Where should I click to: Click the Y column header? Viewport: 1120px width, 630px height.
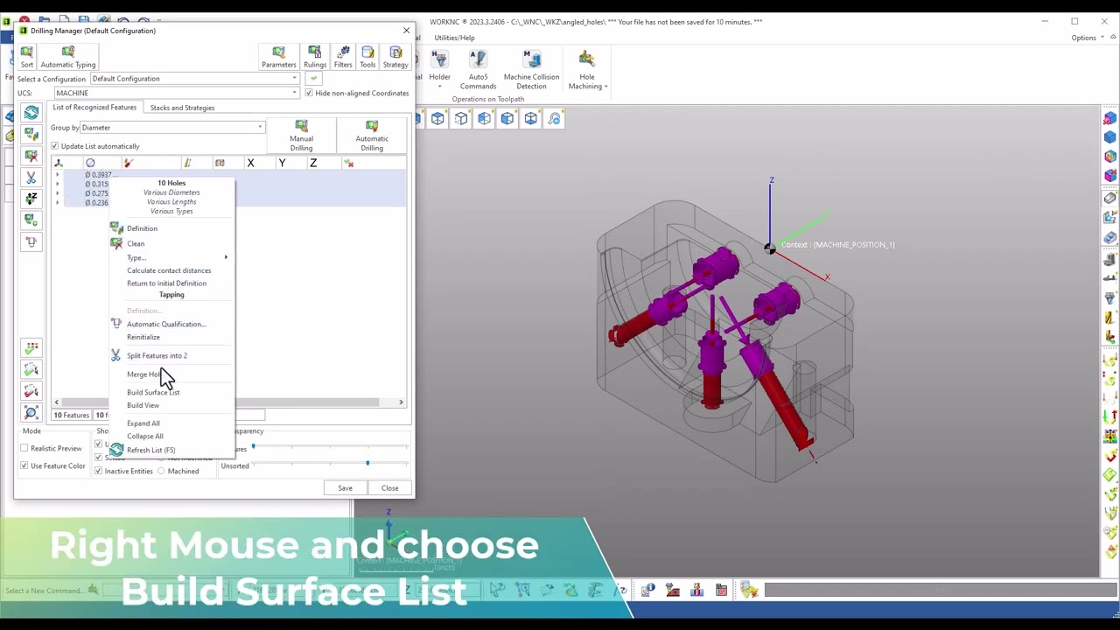click(282, 163)
